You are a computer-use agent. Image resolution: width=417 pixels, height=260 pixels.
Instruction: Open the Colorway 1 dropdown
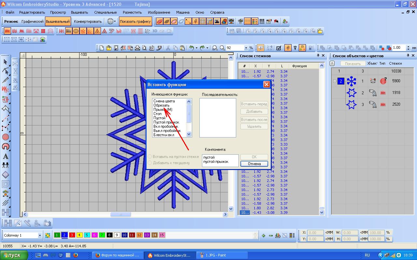pos(40,235)
